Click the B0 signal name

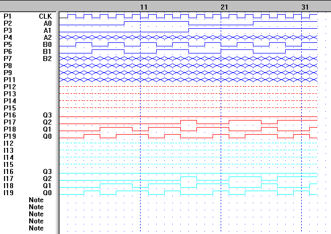click(47, 44)
